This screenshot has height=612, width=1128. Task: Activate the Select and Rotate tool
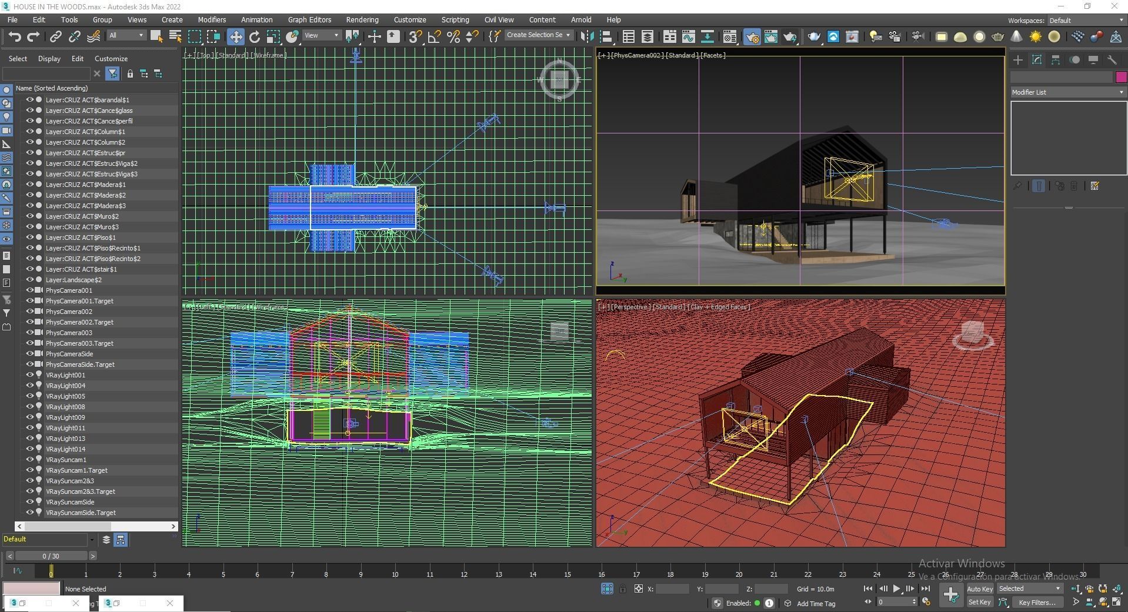[x=255, y=37]
